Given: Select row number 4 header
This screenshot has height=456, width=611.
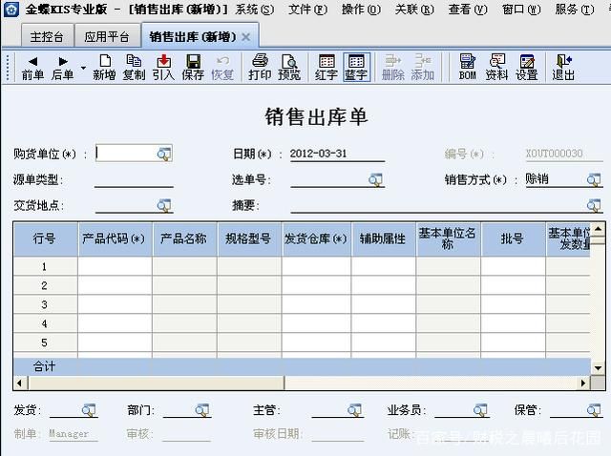Looking at the screenshot, I should (45, 323).
